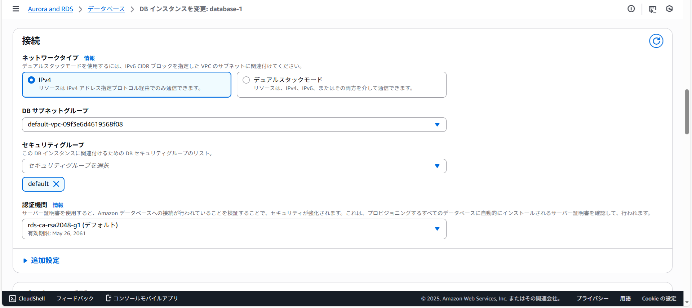Click 情報 link next to 認証機関
Viewport: 692px width, 308px height.
58,205
